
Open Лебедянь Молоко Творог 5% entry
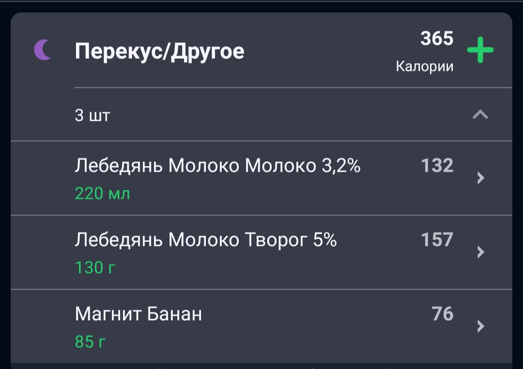(x=261, y=253)
